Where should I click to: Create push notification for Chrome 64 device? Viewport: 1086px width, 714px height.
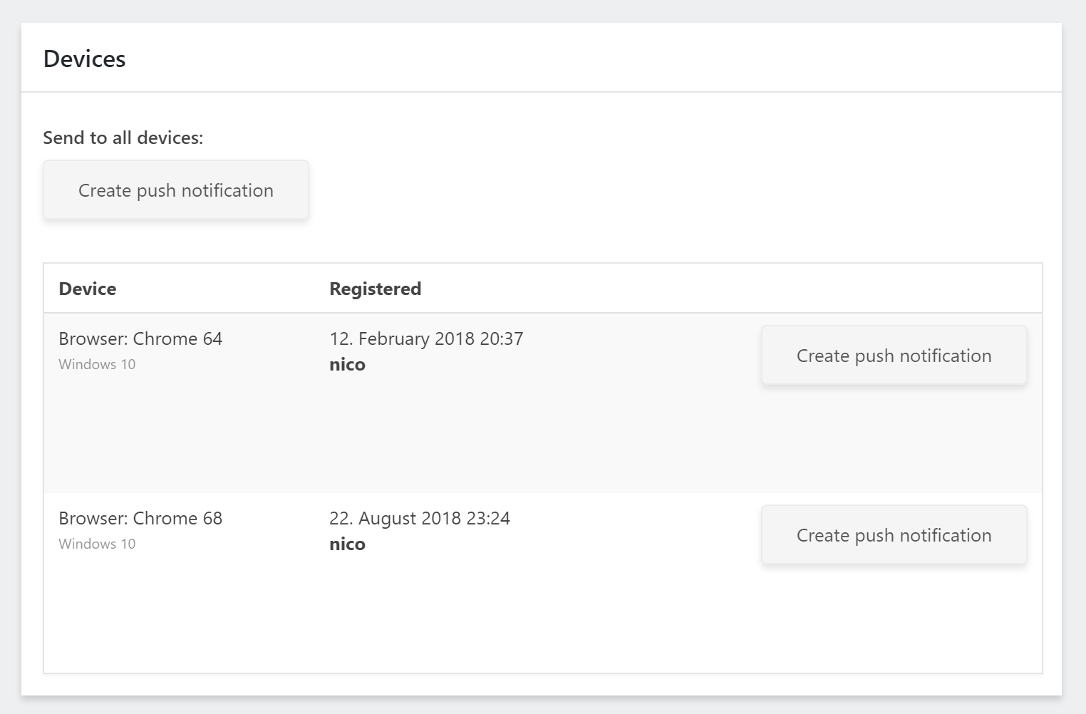pos(894,356)
